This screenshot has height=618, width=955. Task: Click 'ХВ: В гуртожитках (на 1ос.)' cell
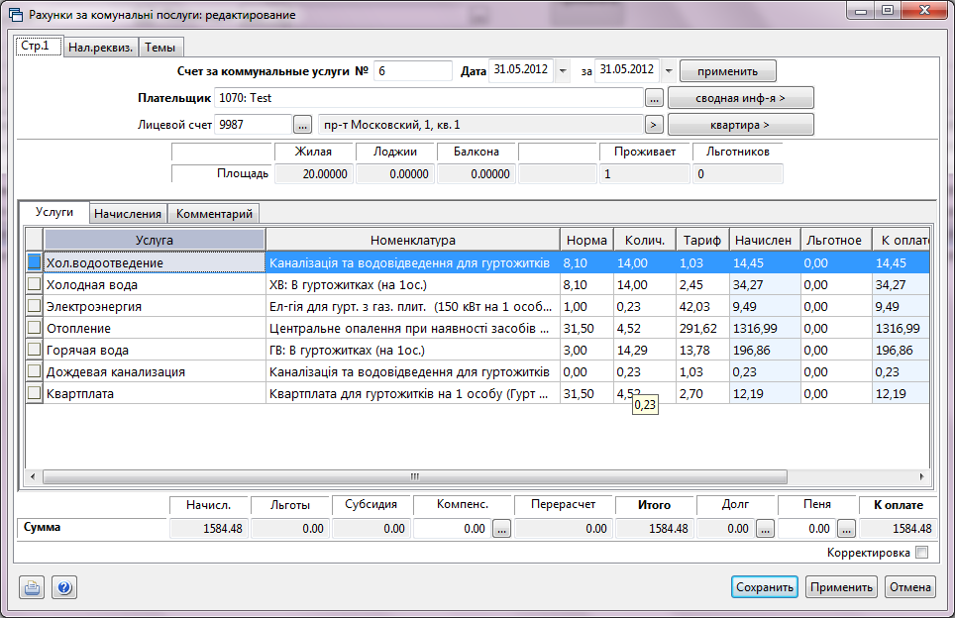point(413,284)
